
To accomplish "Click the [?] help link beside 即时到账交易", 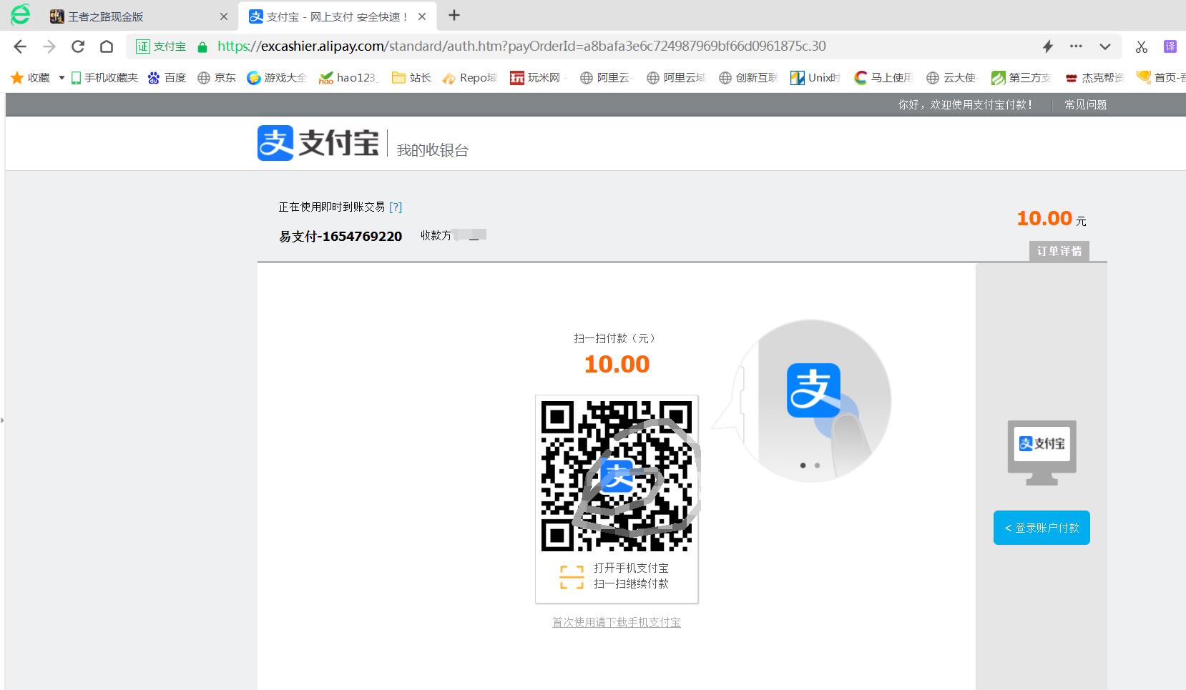I will 396,207.
